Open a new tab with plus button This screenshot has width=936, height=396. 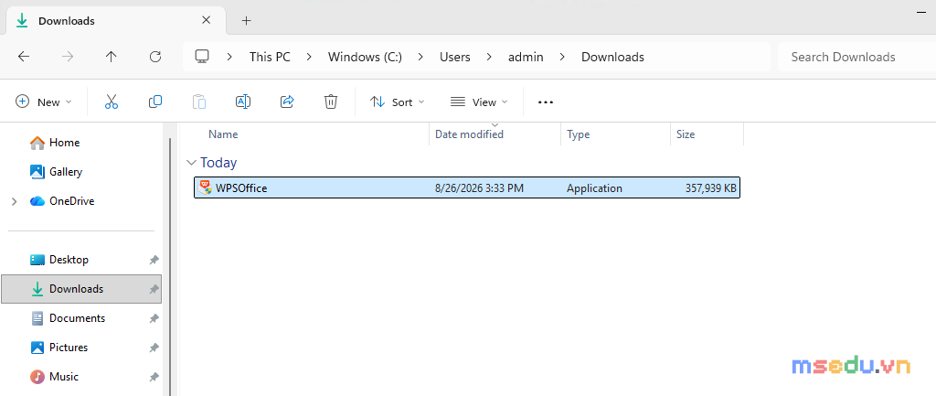pos(247,21)
